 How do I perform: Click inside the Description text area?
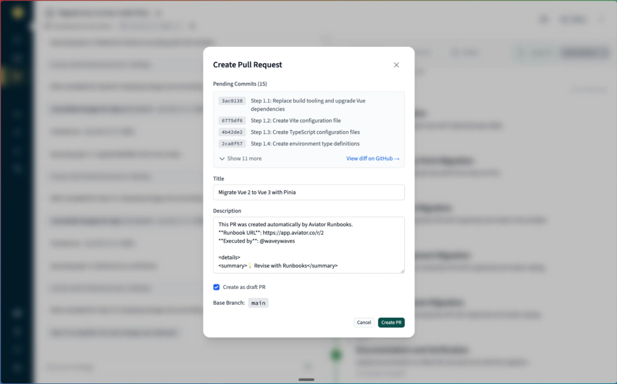coord(308,244)
